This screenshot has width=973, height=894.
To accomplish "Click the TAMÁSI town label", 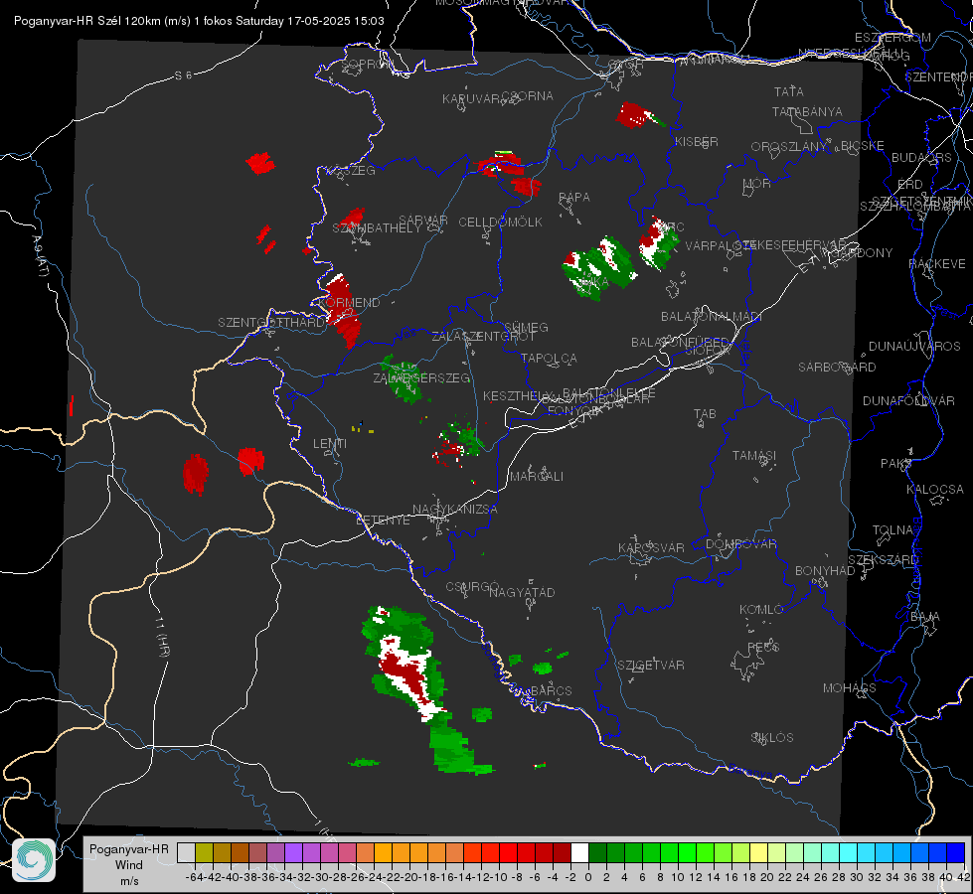I will click(x=754, y=456).
